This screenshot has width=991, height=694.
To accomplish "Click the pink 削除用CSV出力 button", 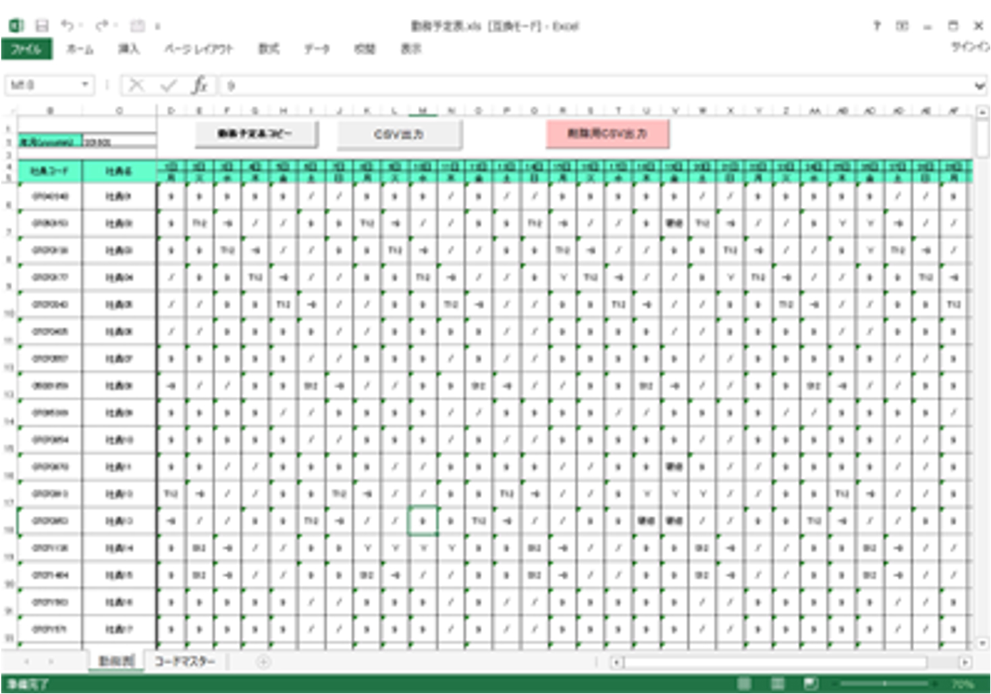I will coord(608,134).
